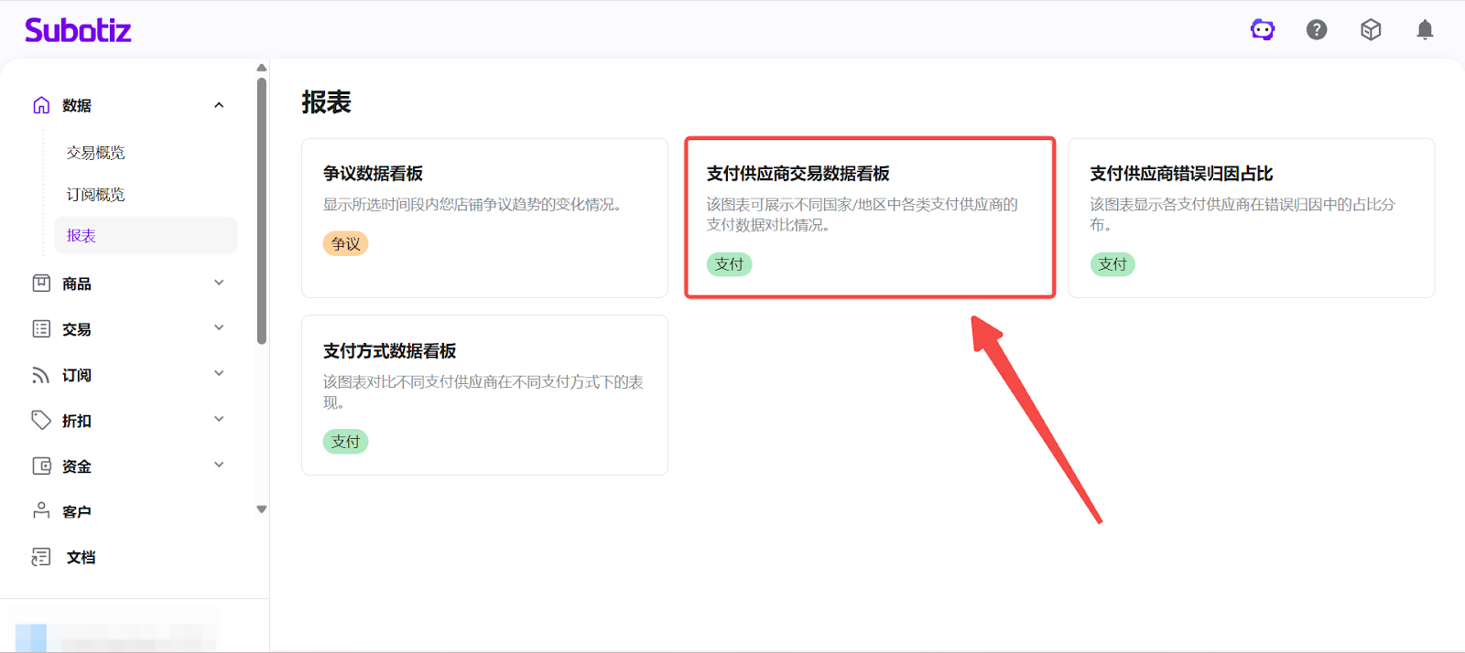Expand the 交易 menu chevron

click(219, 327)
